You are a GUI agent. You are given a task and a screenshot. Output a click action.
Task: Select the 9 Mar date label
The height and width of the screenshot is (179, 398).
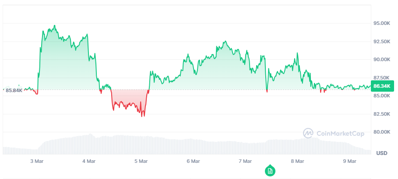(349, 162)
